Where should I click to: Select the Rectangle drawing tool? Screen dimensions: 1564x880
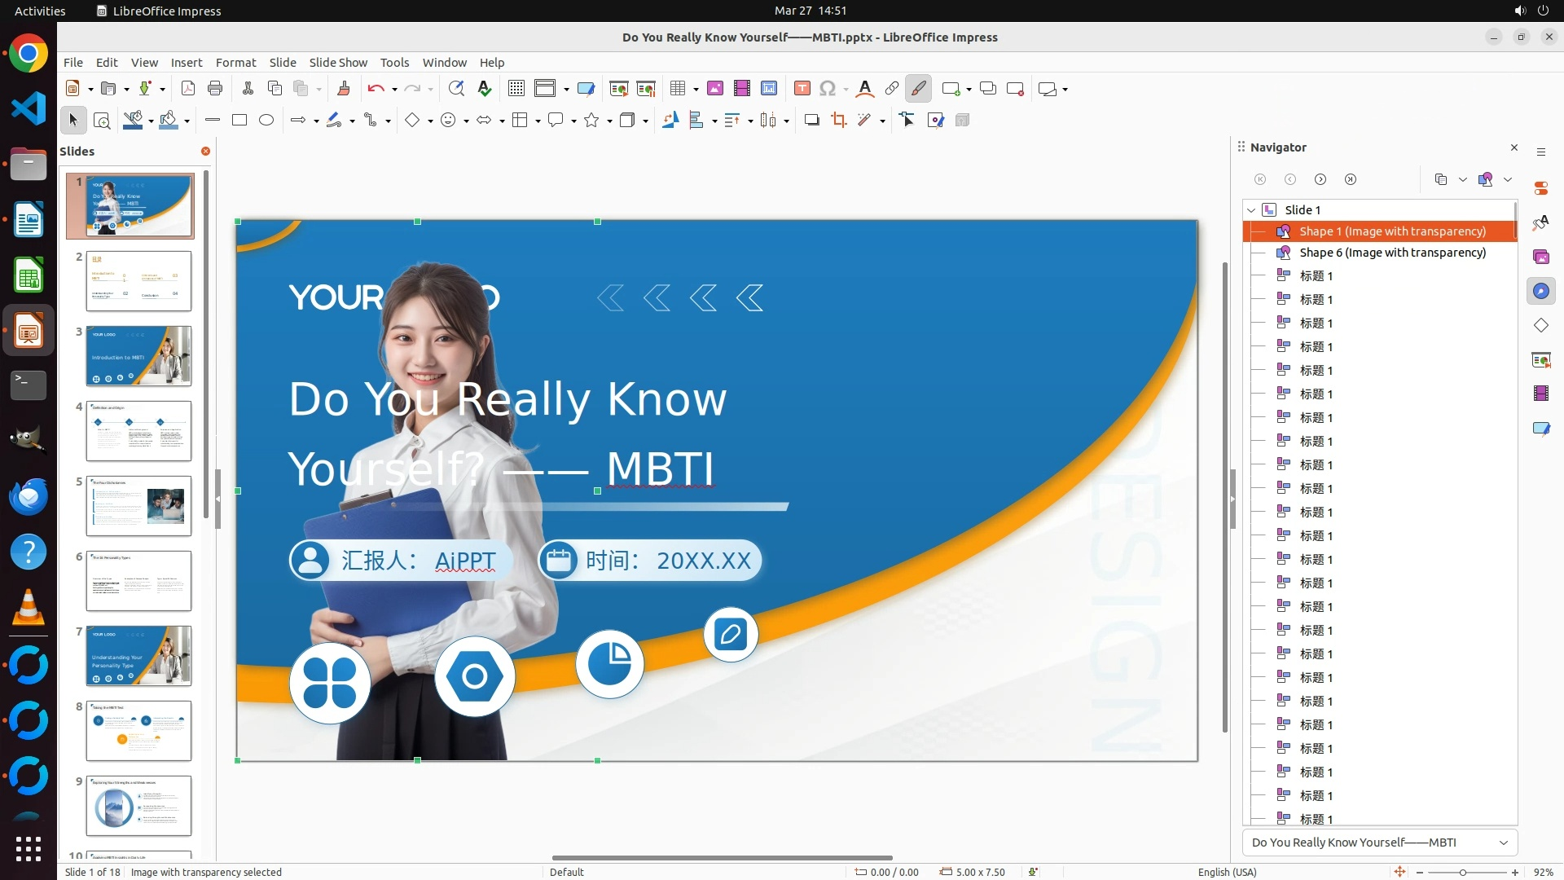[x=239, y=121]
